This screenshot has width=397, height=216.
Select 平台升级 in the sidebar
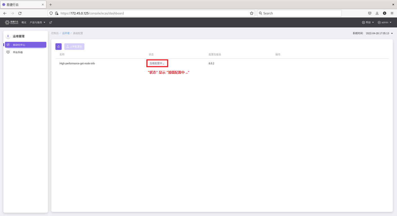[18, 52]
